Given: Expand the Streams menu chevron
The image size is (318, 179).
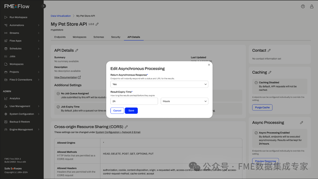Looking at the screenshot, I should 38,33.
